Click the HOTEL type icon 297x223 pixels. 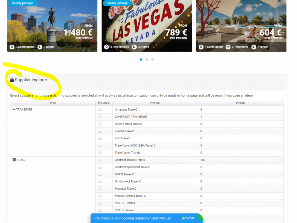pos(14,160)
